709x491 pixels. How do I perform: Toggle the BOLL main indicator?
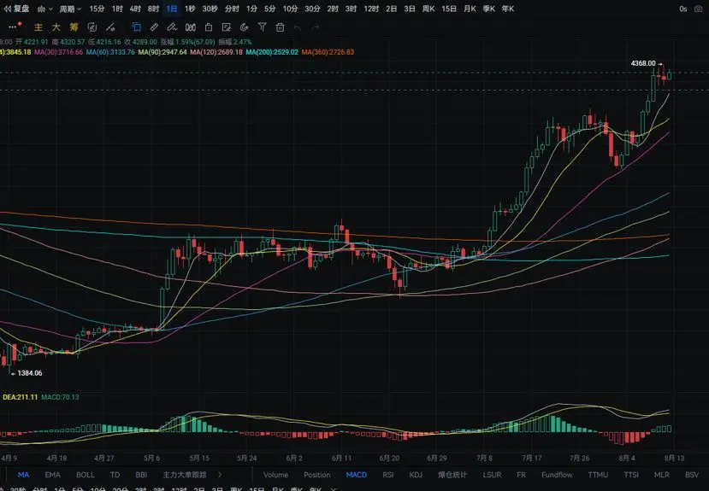(x=85, y=475)
